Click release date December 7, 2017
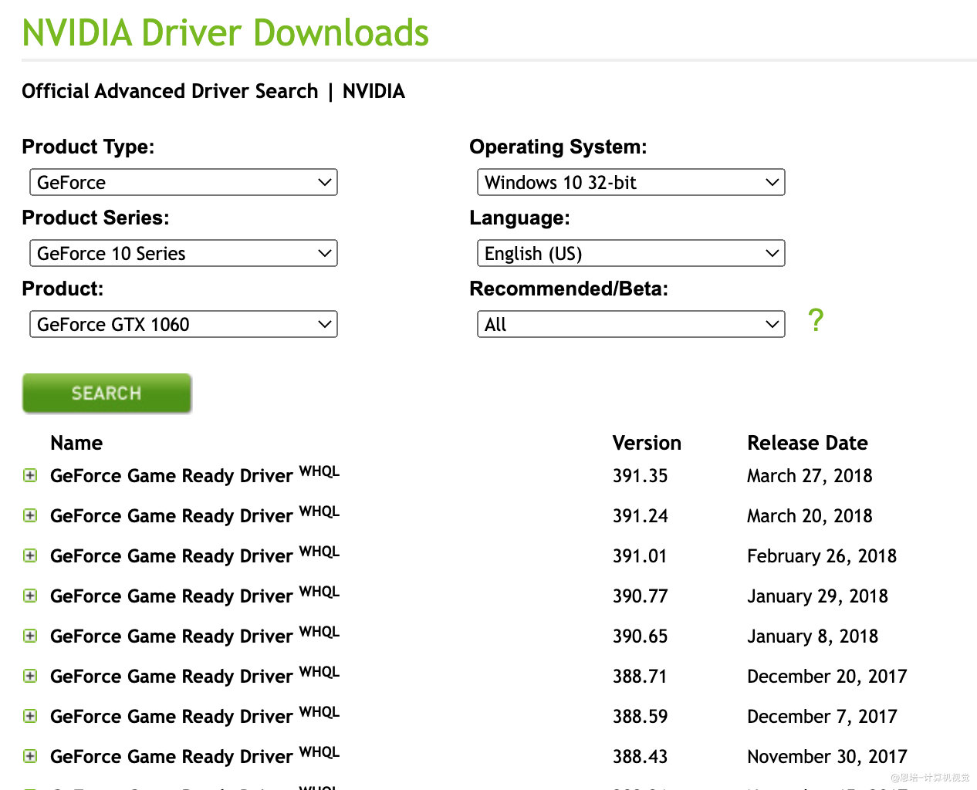 click(x=823, y=717)
